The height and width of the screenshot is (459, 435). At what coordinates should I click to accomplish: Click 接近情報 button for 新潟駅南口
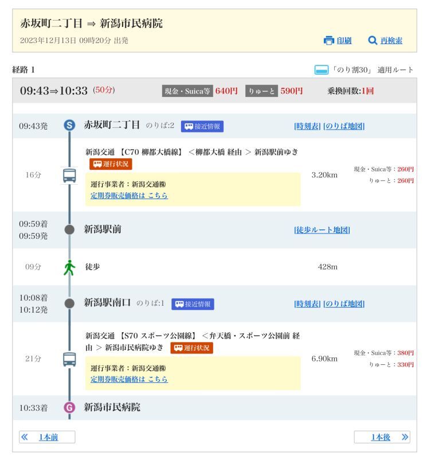coord(193,304)
